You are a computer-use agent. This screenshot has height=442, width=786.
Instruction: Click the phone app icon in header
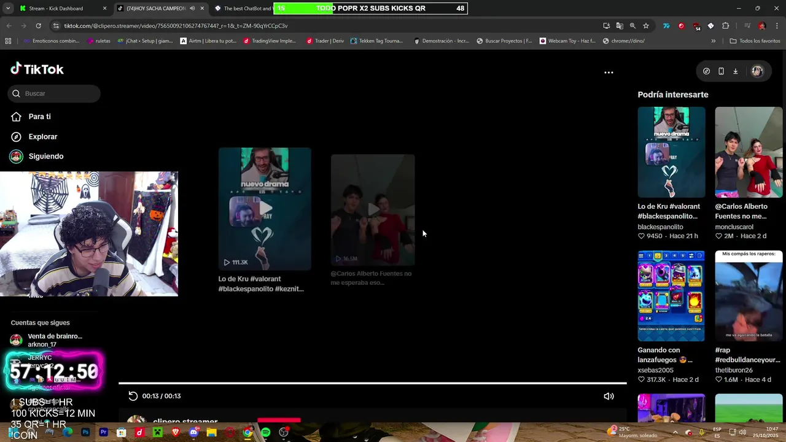coord(721,71)
